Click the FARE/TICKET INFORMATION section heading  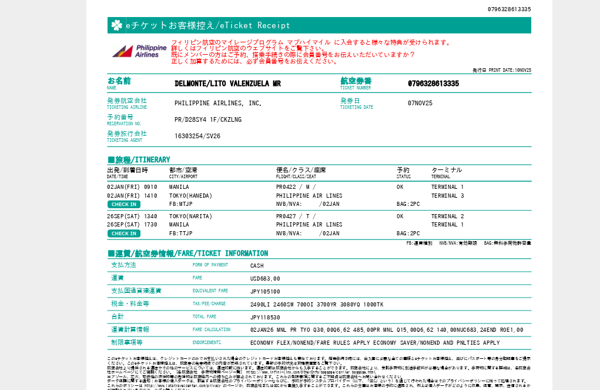point(187,253)
